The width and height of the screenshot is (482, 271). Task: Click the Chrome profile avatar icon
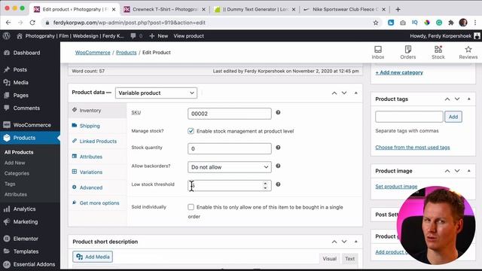[463, 23]
